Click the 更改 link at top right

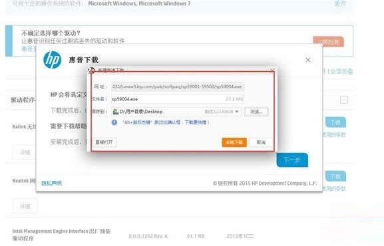(x=340, y=3)
